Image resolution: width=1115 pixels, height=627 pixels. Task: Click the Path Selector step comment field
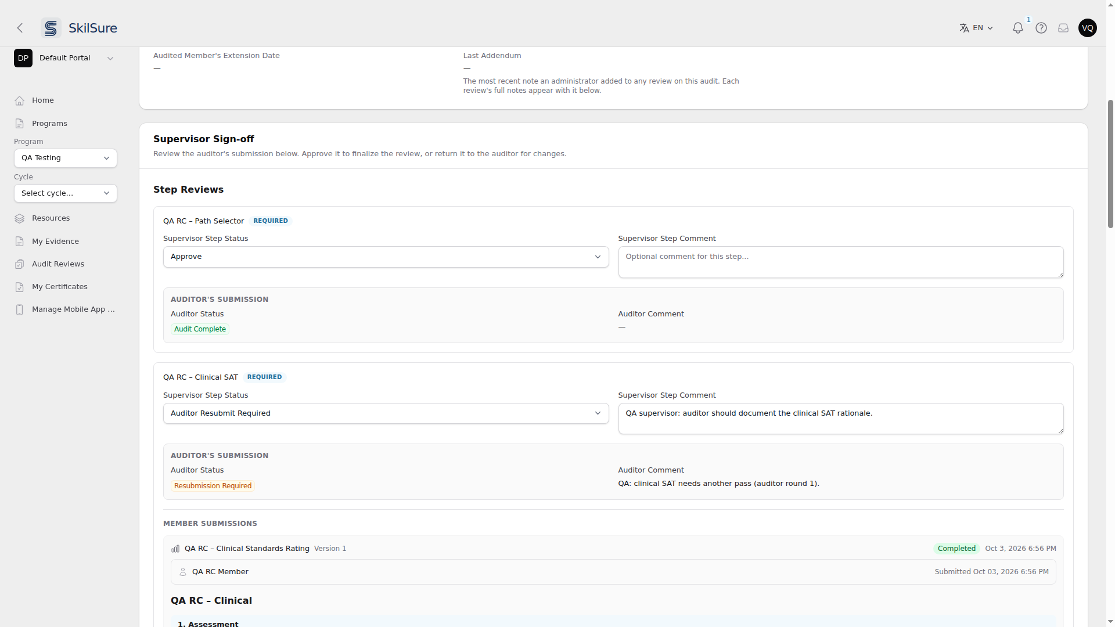840,262
